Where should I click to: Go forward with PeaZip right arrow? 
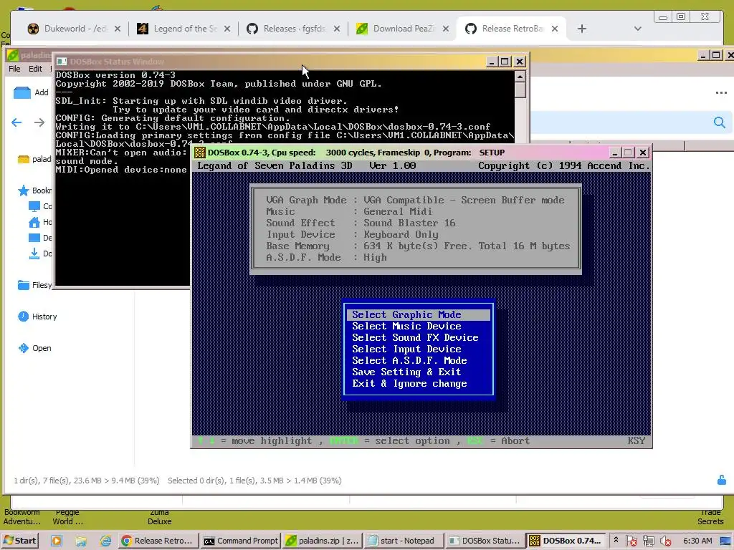[39, 122]
